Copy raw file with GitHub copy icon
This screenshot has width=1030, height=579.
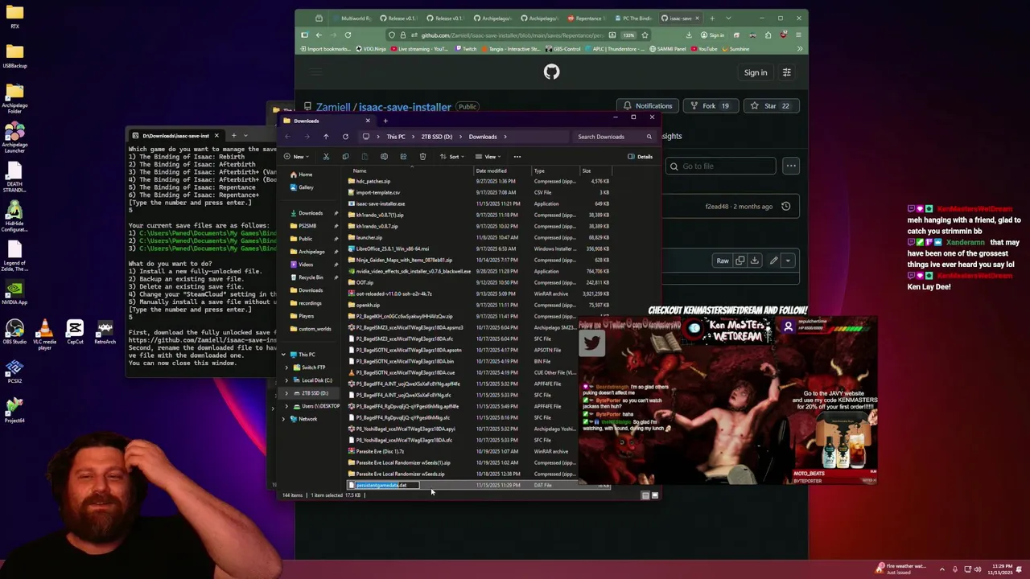pos(740,261)
